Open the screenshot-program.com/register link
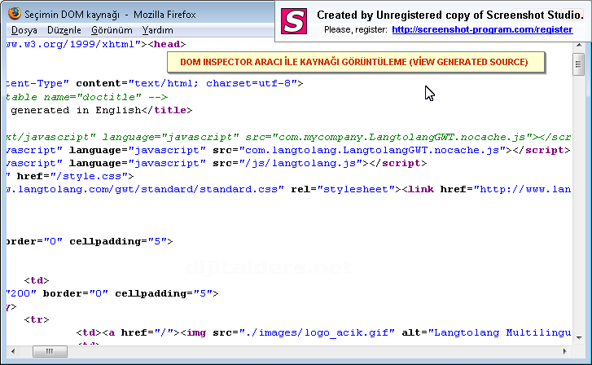This screenshot has height=365, width=592. pyautogui.click(x=482, y=29)
